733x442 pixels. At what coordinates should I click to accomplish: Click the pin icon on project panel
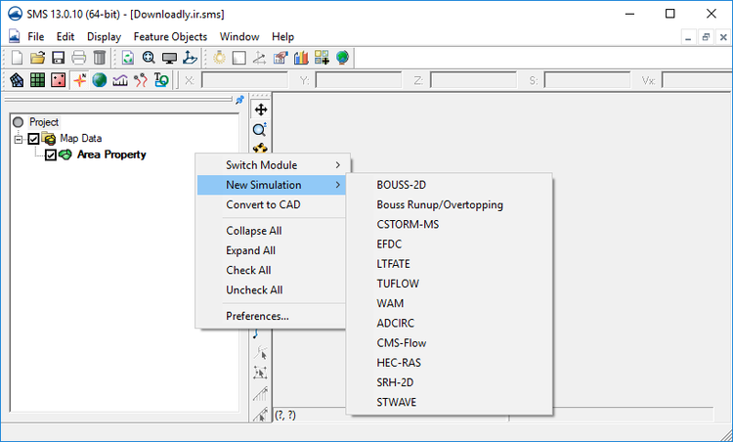click(240, 99)
